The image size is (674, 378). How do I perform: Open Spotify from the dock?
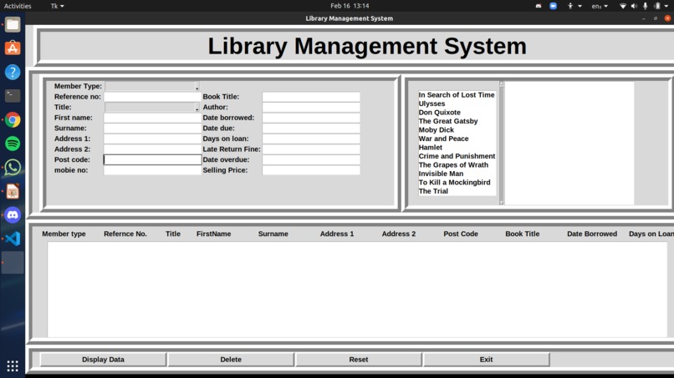click(13, 144)
